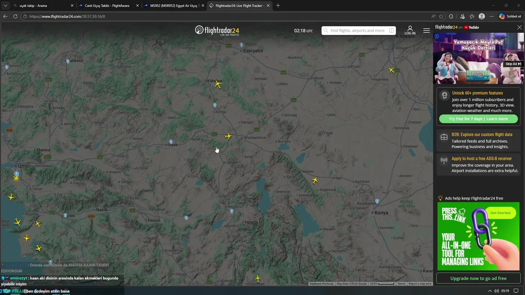This screenshot has width=525, height=295.
Task: Open a new browser tab
Action: 278,6
